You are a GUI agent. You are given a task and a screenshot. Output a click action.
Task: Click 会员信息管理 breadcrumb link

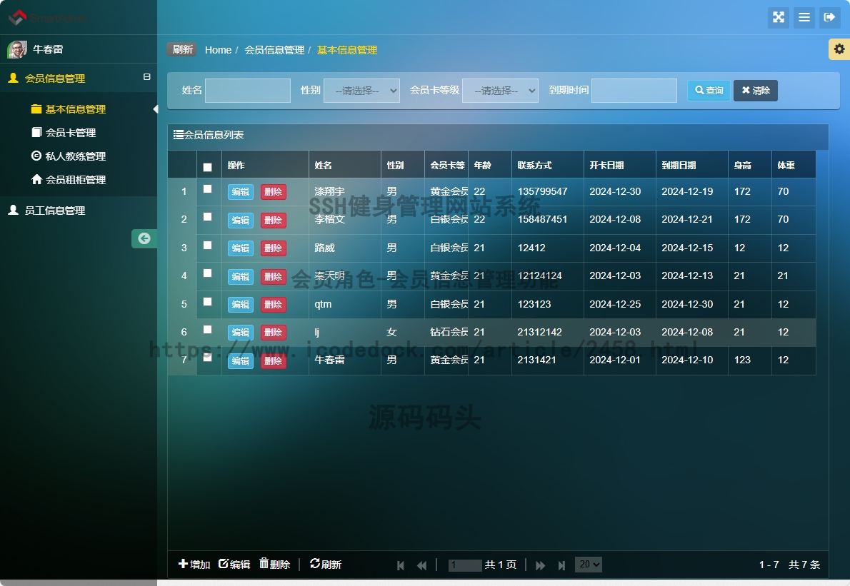point(274,50)
